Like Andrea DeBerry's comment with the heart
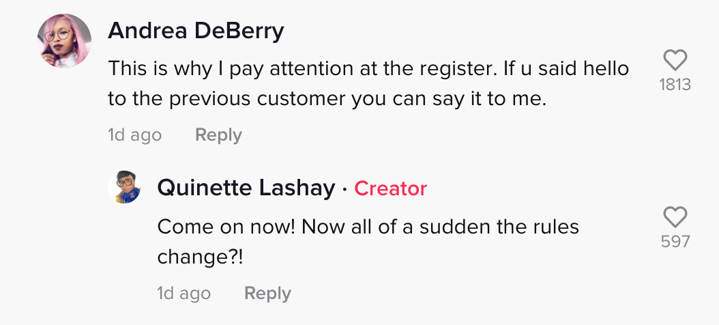The image size is (719, 325). [x=675, y=60]
